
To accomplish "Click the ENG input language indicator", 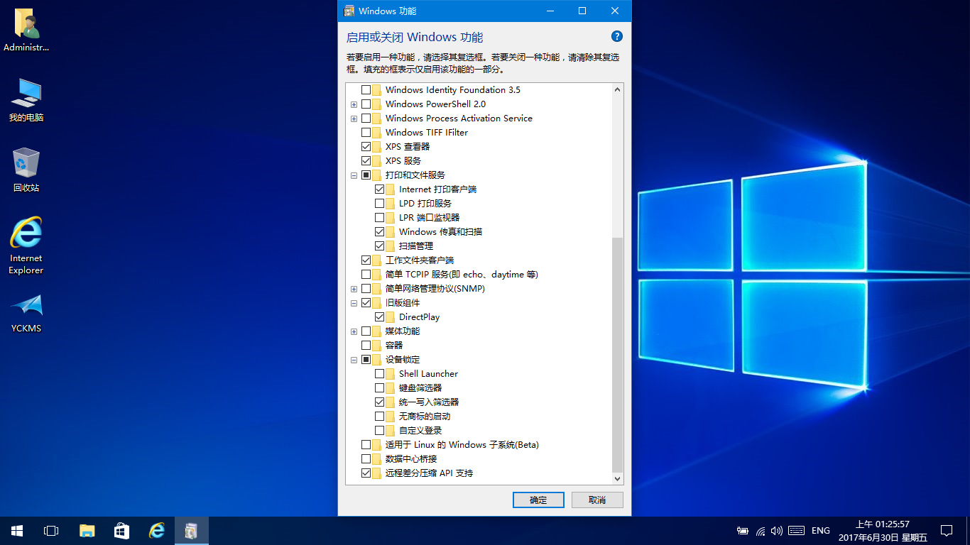I will (821, 531).
